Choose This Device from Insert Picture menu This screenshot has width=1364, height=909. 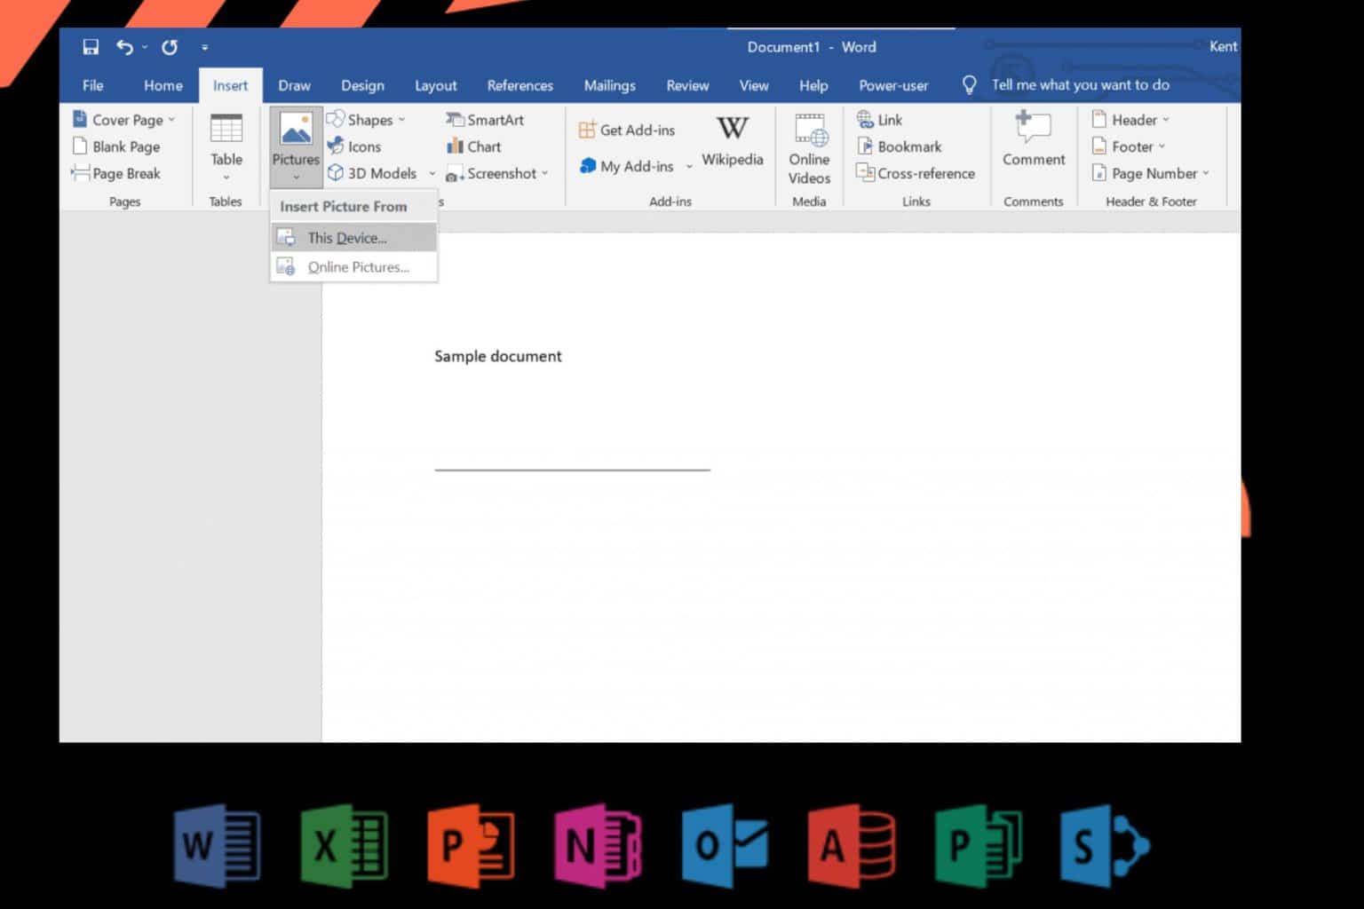(x=353, y=238)
